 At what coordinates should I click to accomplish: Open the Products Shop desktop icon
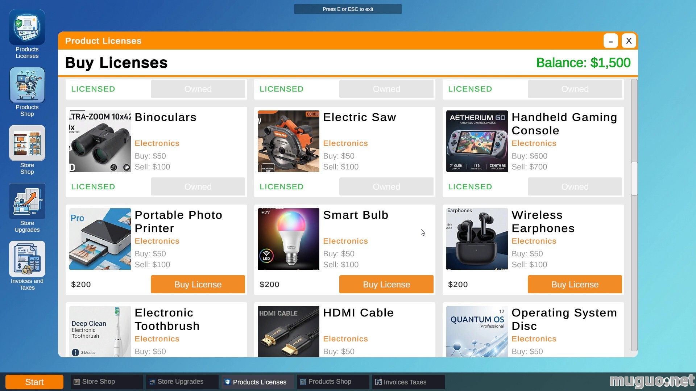tap(27, 92)
